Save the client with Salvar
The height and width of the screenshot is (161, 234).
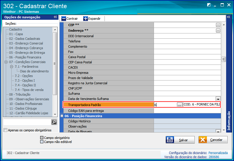(180, 140)
